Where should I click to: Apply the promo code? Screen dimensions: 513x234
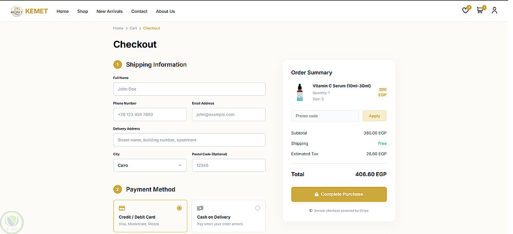(374, 116)
